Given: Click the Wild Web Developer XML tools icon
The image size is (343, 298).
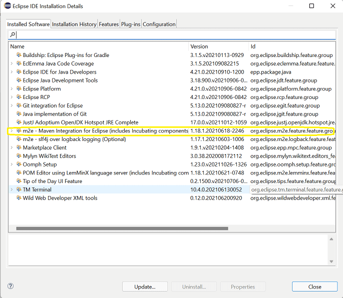Looking at the screenshot, I should [x=19, y=197].
